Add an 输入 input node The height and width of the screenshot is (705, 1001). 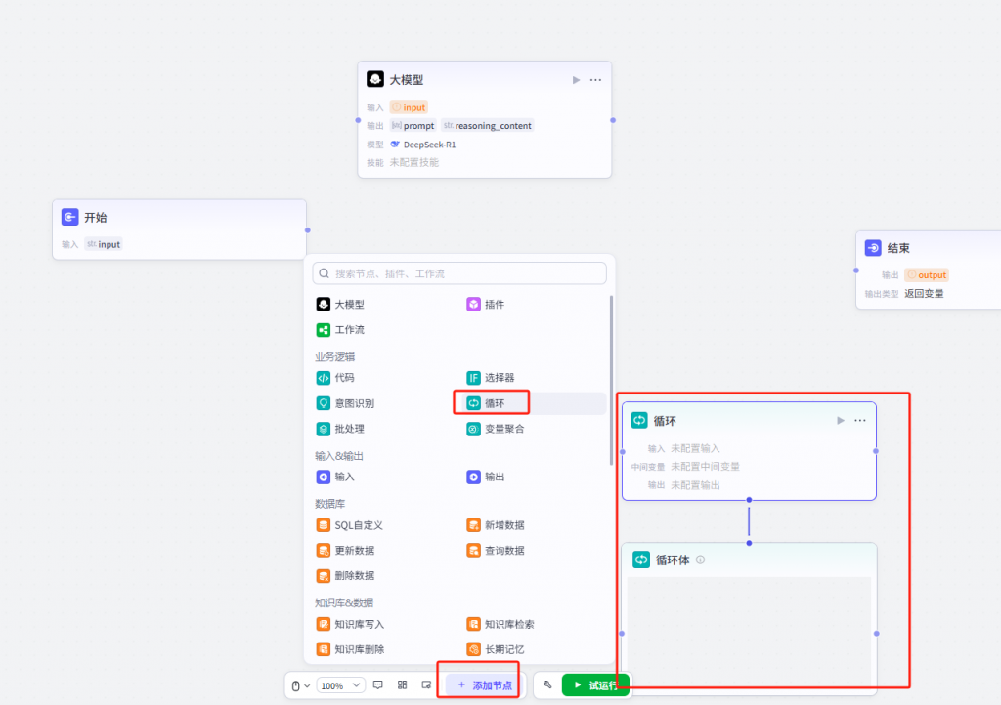click(336, 477)
